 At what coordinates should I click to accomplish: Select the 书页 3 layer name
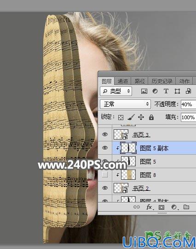point(141,135)
